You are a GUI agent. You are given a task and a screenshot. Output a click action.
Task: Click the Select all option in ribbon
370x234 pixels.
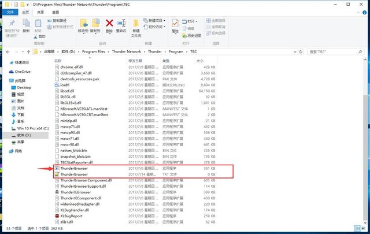(216, 21)
